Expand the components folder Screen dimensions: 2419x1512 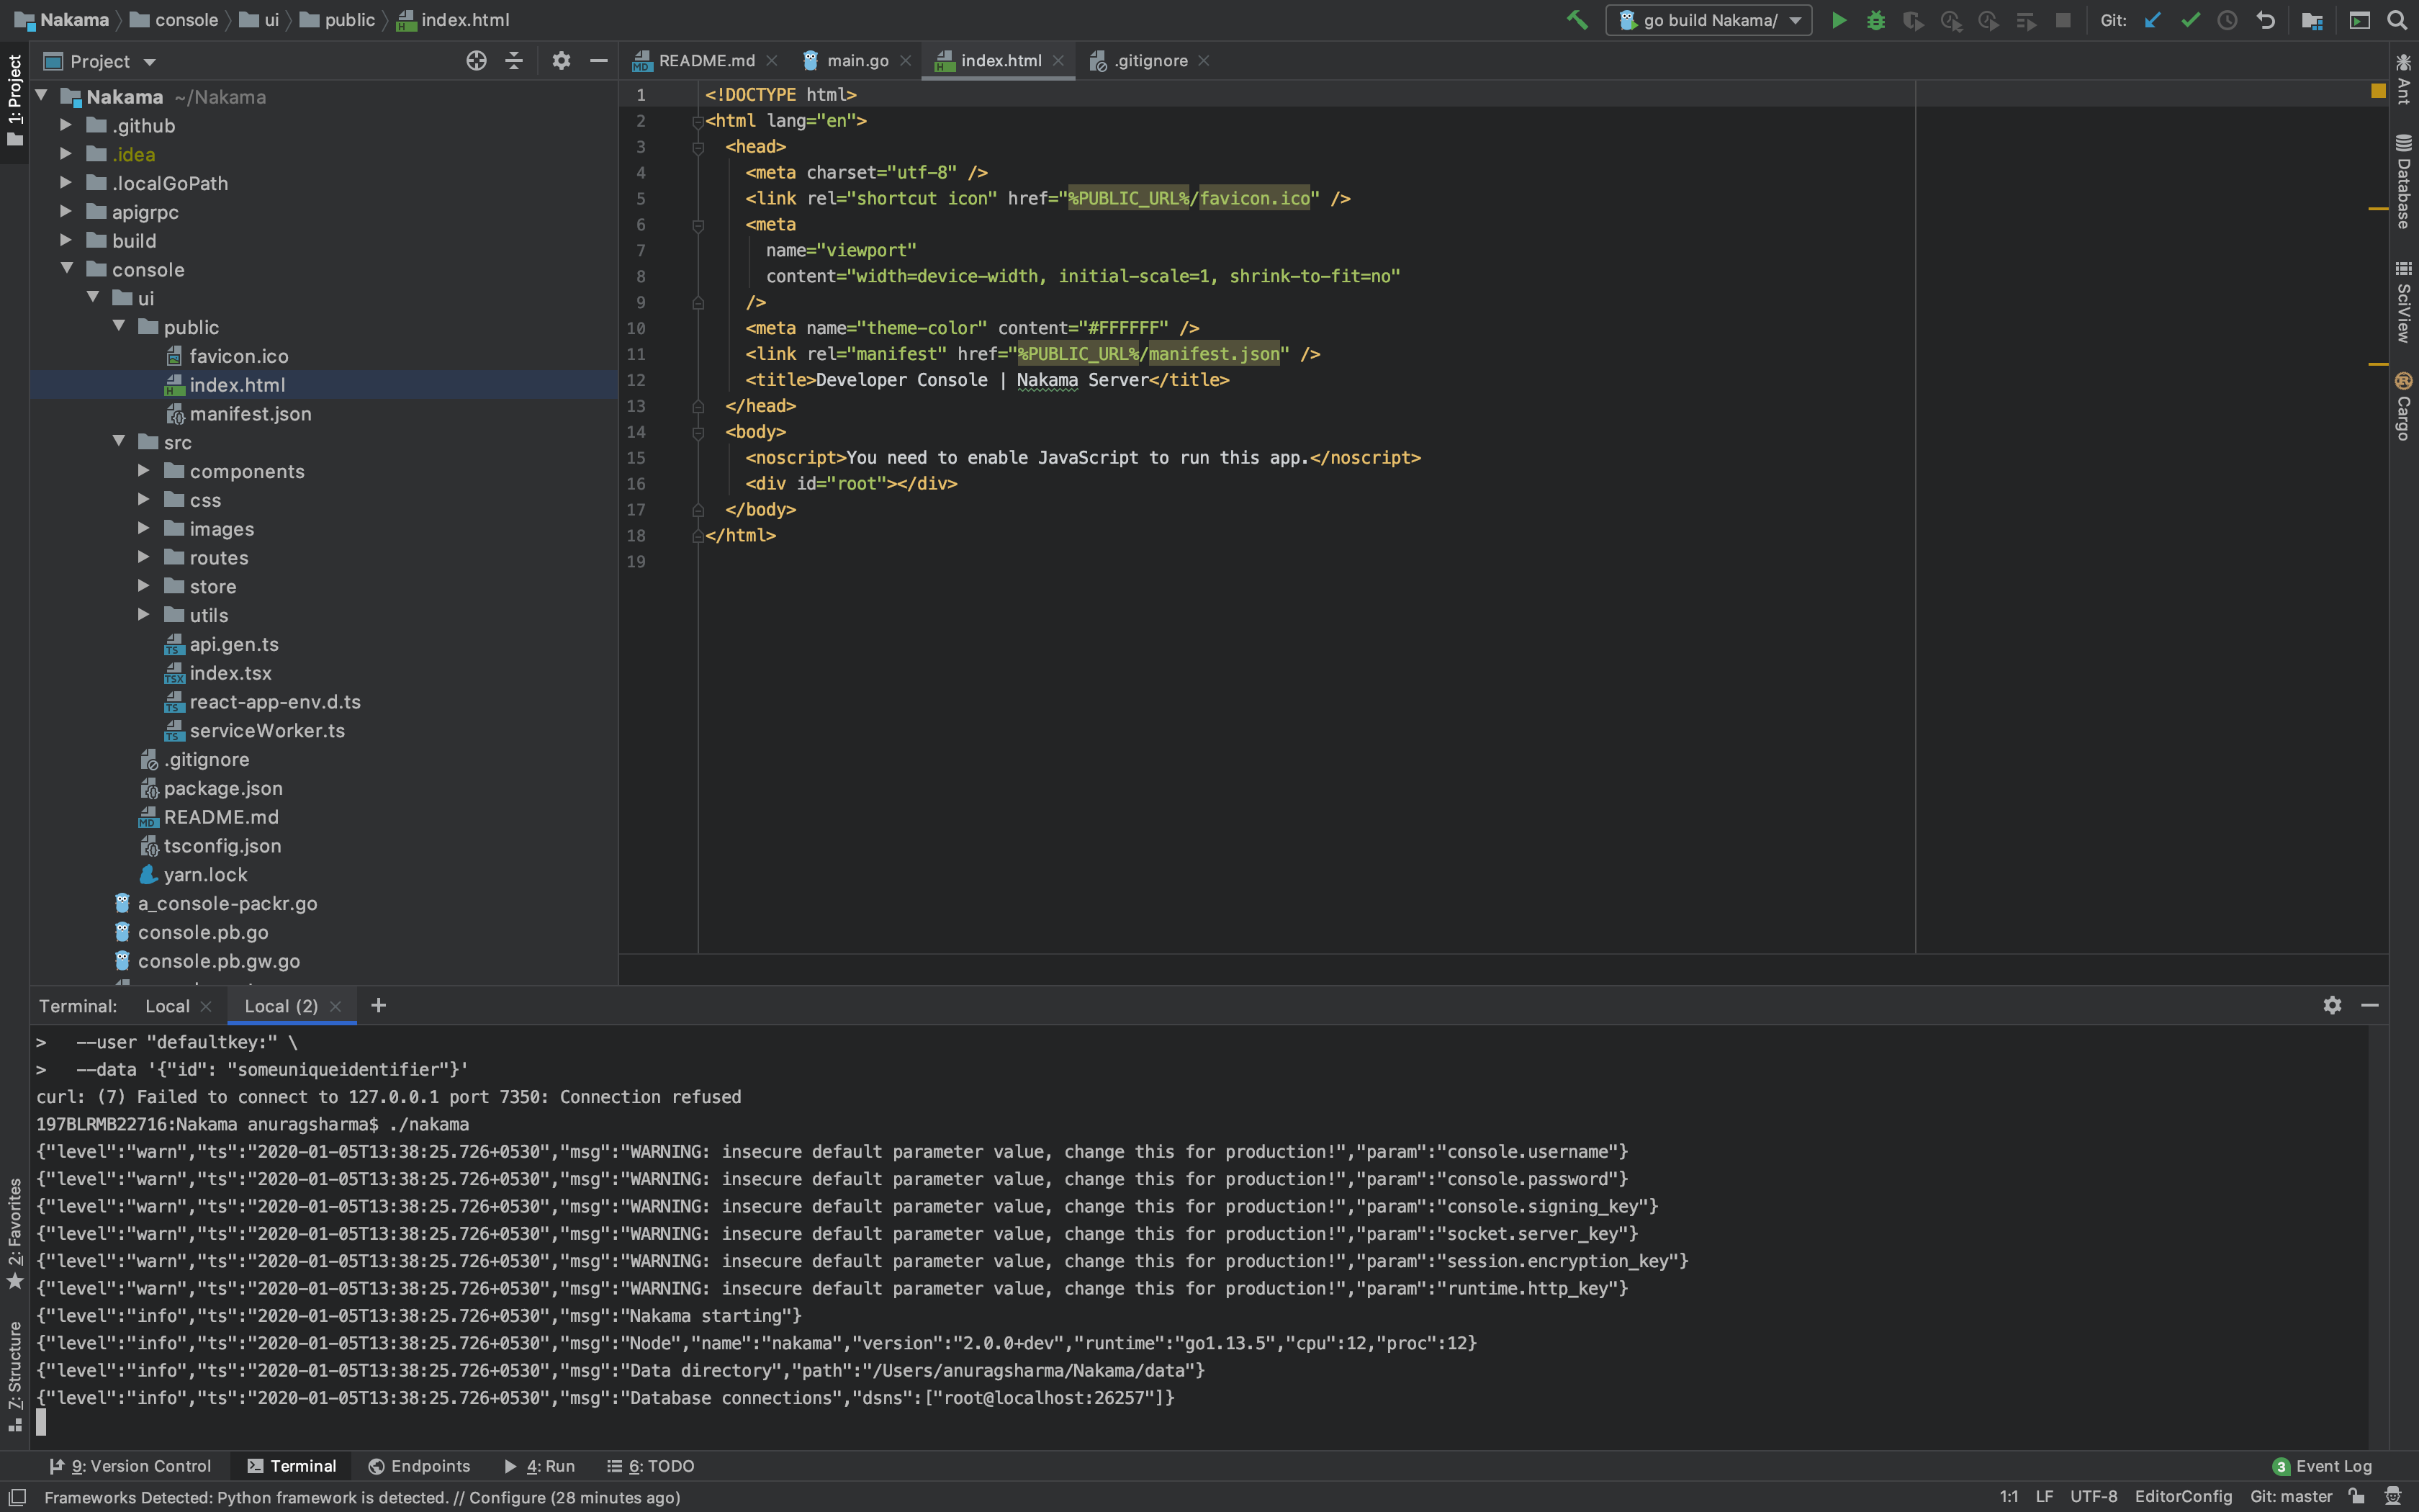point(144,470)
